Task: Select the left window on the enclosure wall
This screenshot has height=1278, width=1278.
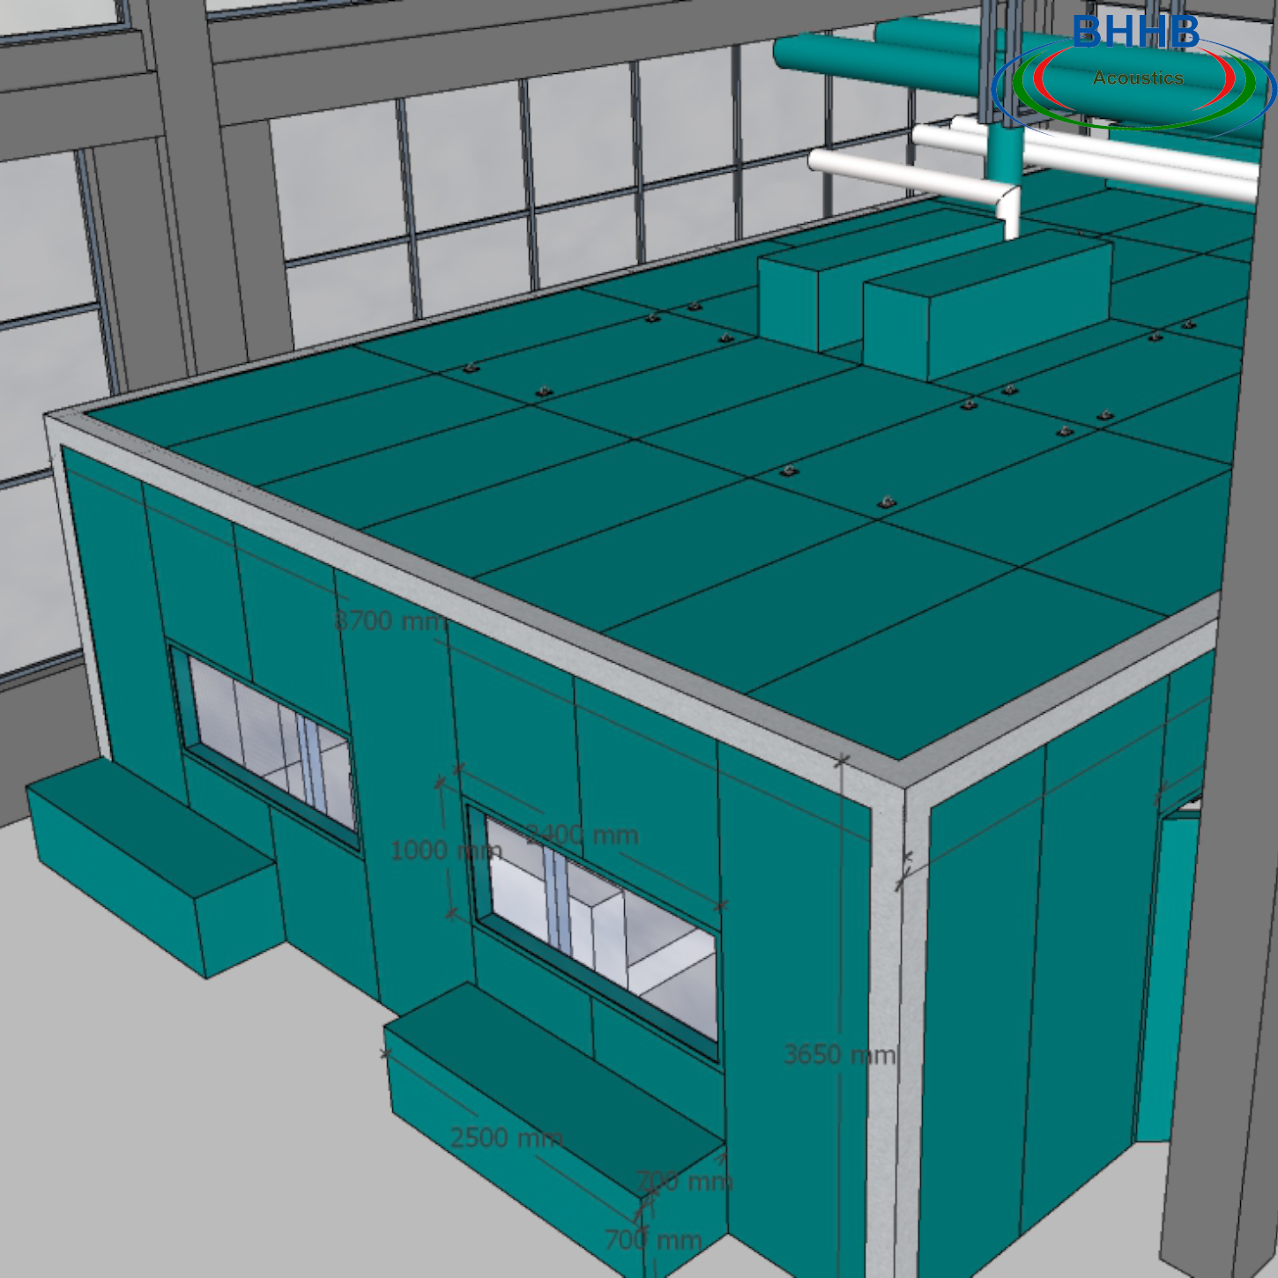Action: coord(269,745)
